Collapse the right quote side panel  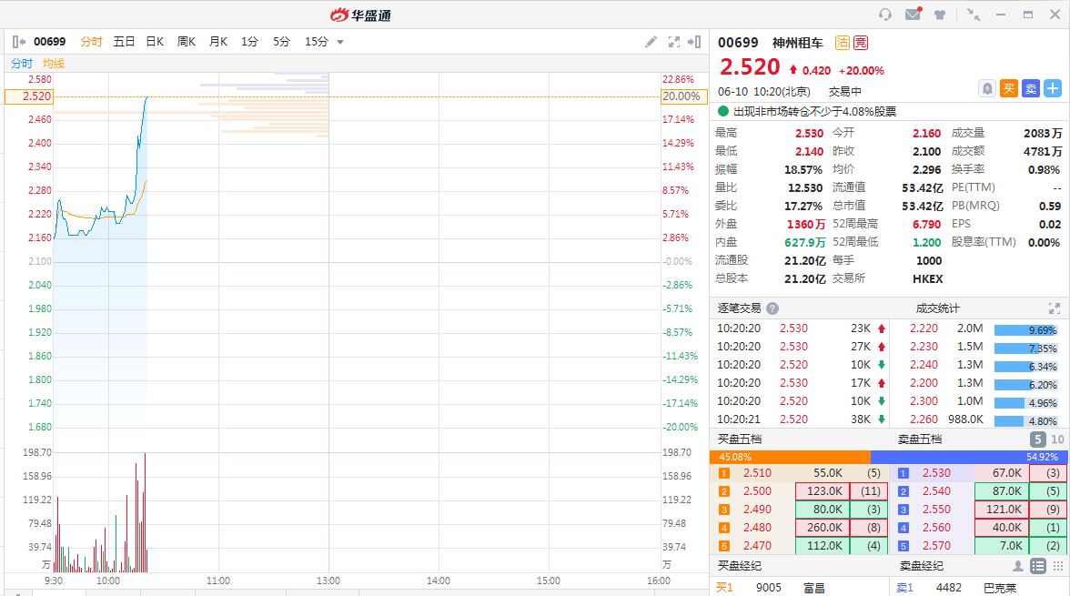[x=696, y=42]
